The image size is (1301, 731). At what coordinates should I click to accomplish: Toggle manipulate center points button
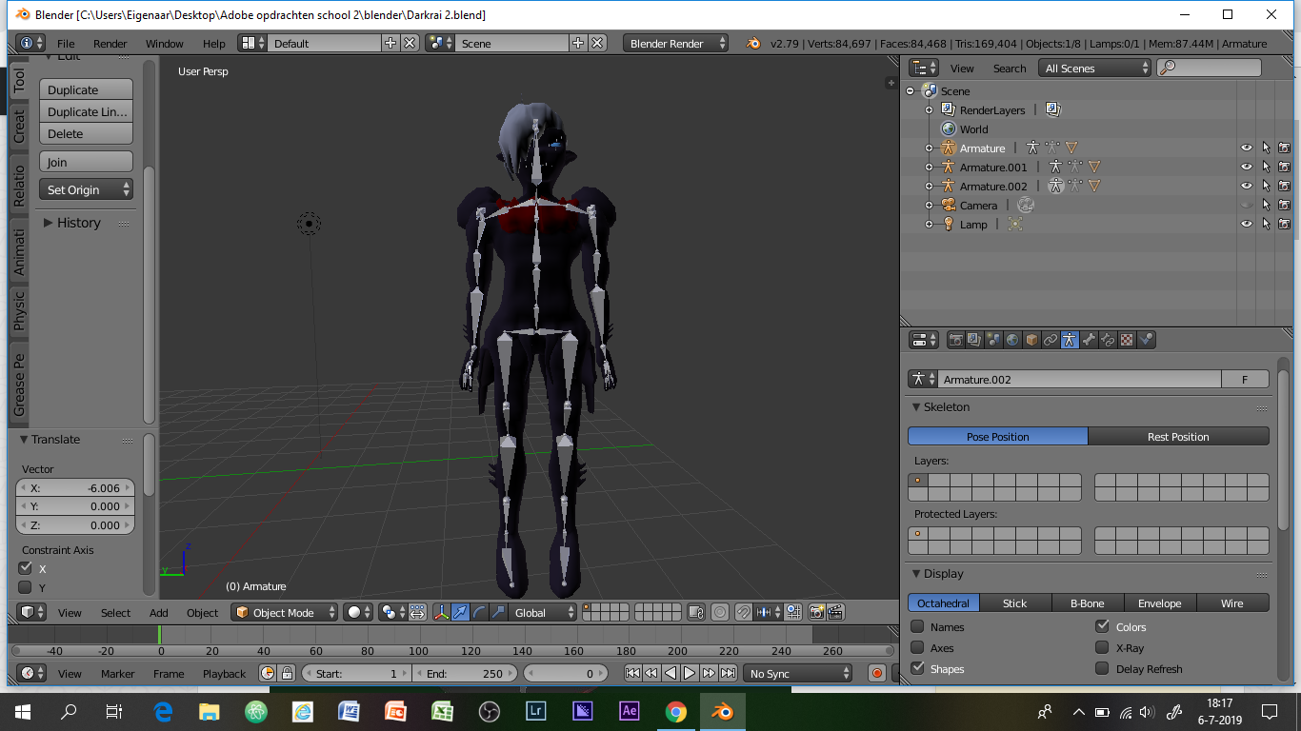417,613
